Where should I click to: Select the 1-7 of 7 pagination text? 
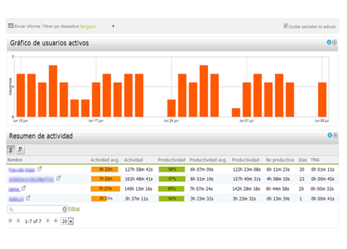(33, 221)
